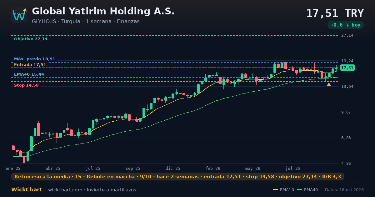Click the sep 25 date axis label
The width and height of the screenshot is (375, 197).
[133, 168]
